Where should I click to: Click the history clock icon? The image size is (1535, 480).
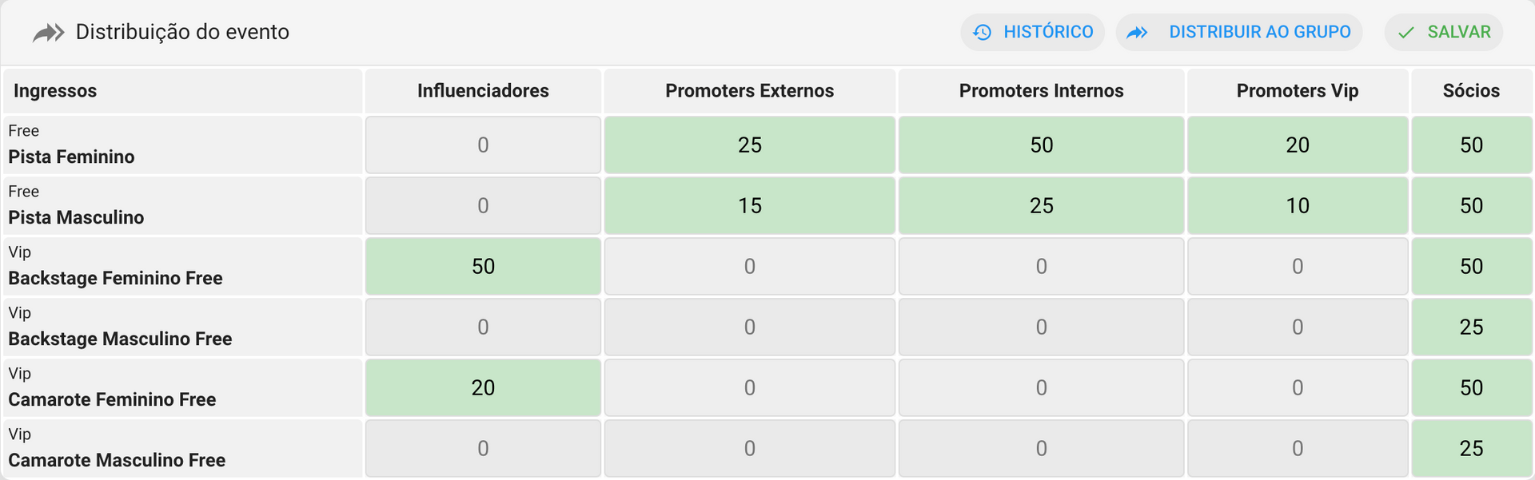click(982, 32)
